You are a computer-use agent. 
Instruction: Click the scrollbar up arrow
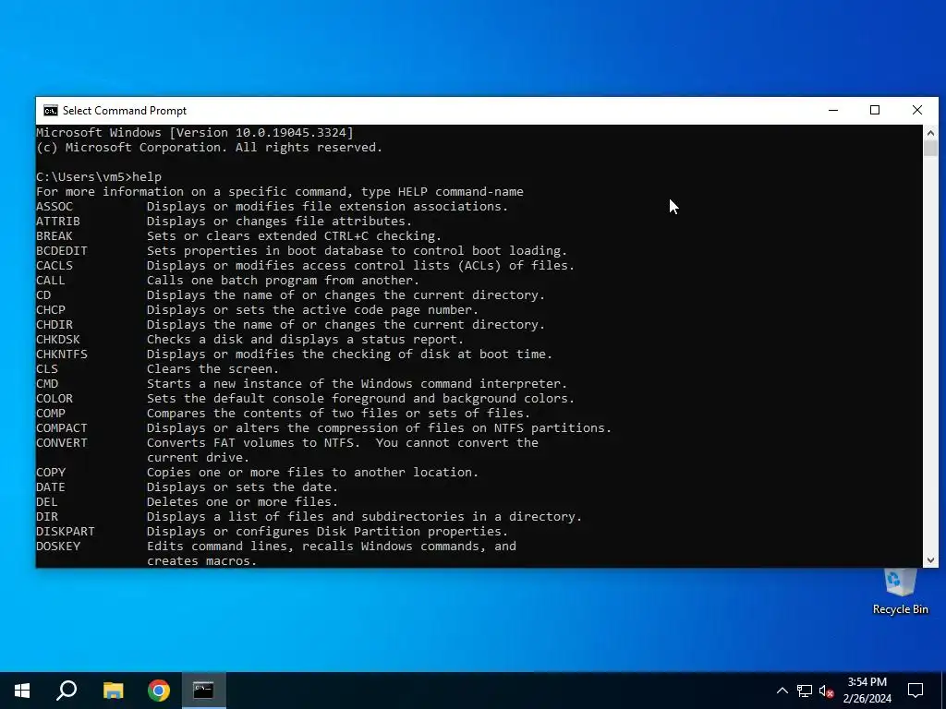click(x=930, y=133)
